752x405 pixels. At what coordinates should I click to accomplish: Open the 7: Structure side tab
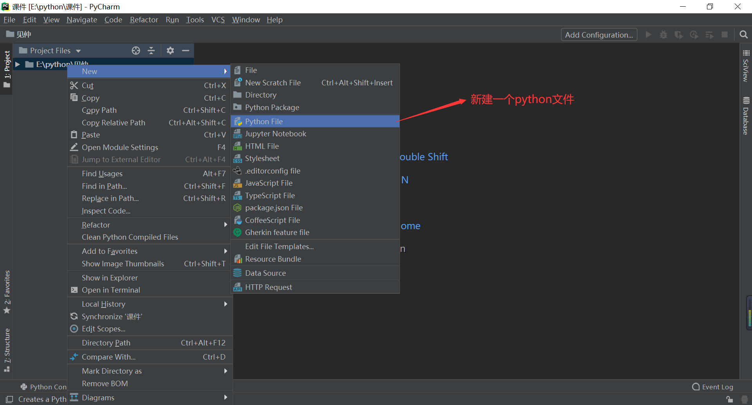coord(7,350)
